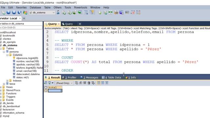Click the total column header
210x118 pixels.
(x=55, y=88)
